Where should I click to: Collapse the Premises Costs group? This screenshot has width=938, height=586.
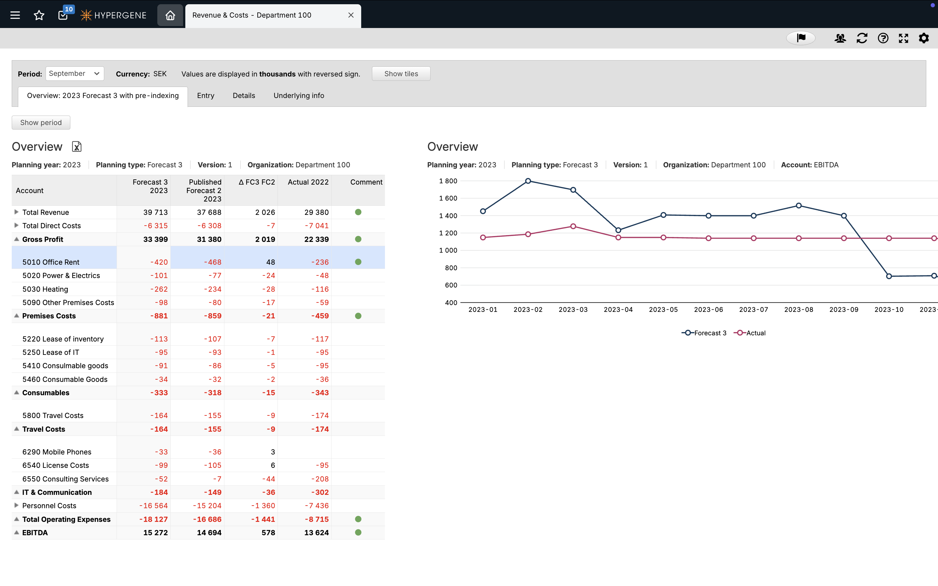tap(16, 316)
